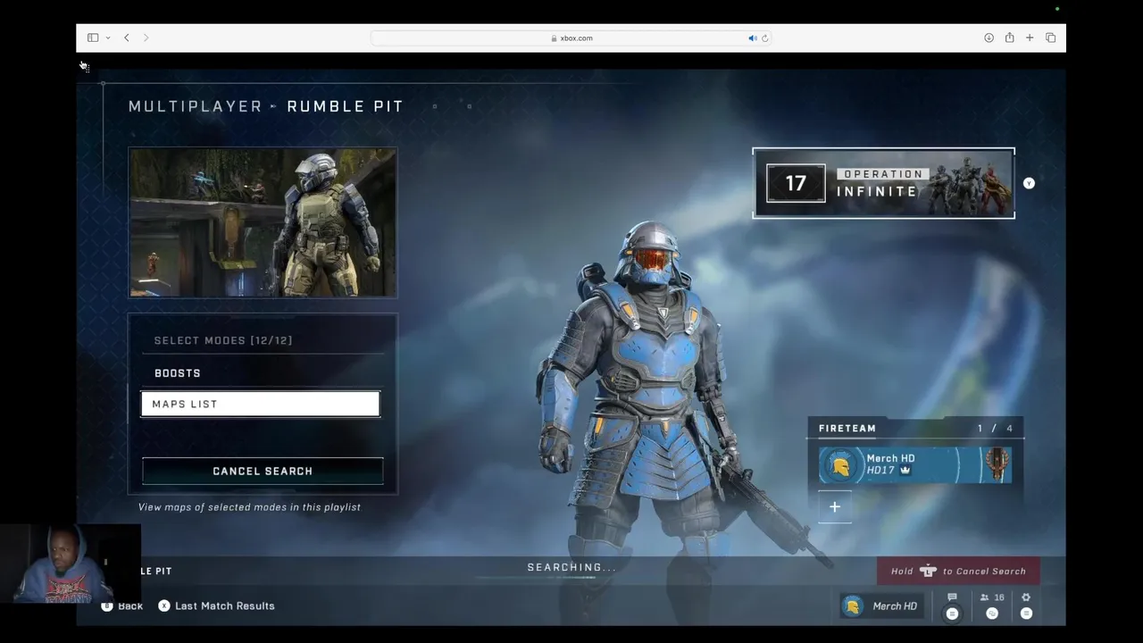Click the Merch HD profile tag at bottom
Screen dimensions: 1143x643
881,606
